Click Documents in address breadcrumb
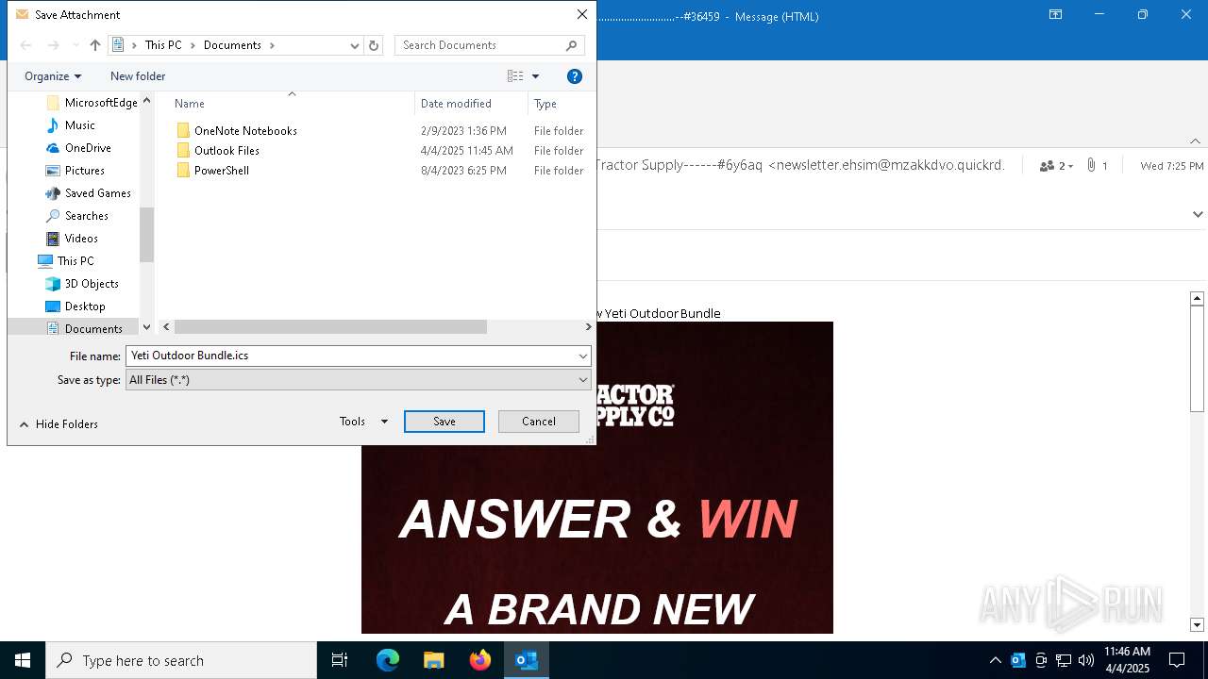 (x=232, y=45)
